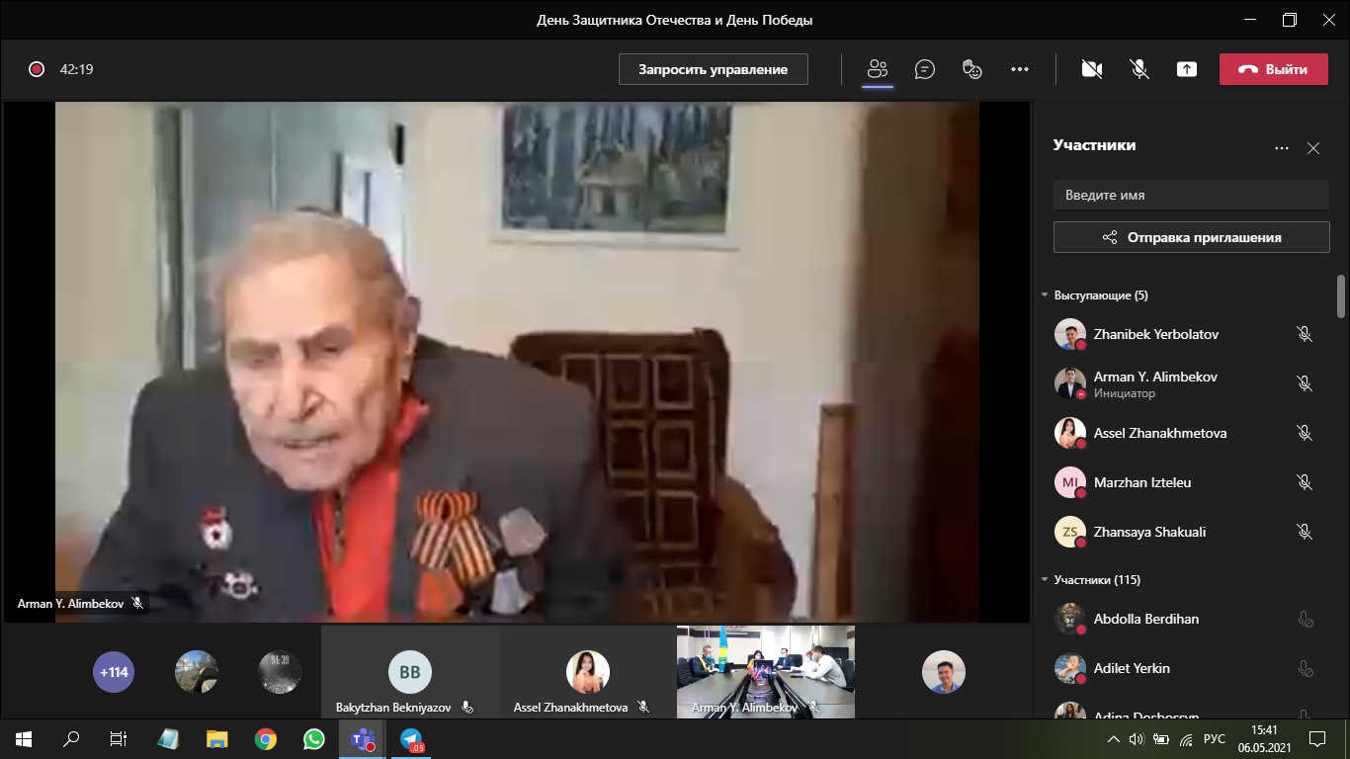Open the participants panel more options ellipsis
Image resolution: width=1350 pixels, height=759 pixels.
[x=1282, y=148]
